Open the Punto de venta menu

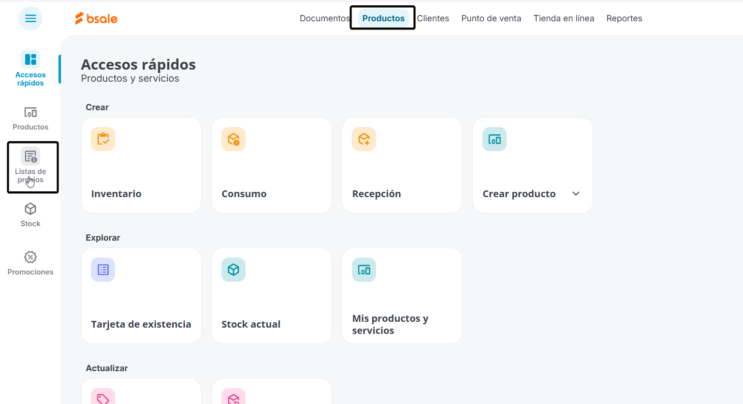[x=491, y=18]
